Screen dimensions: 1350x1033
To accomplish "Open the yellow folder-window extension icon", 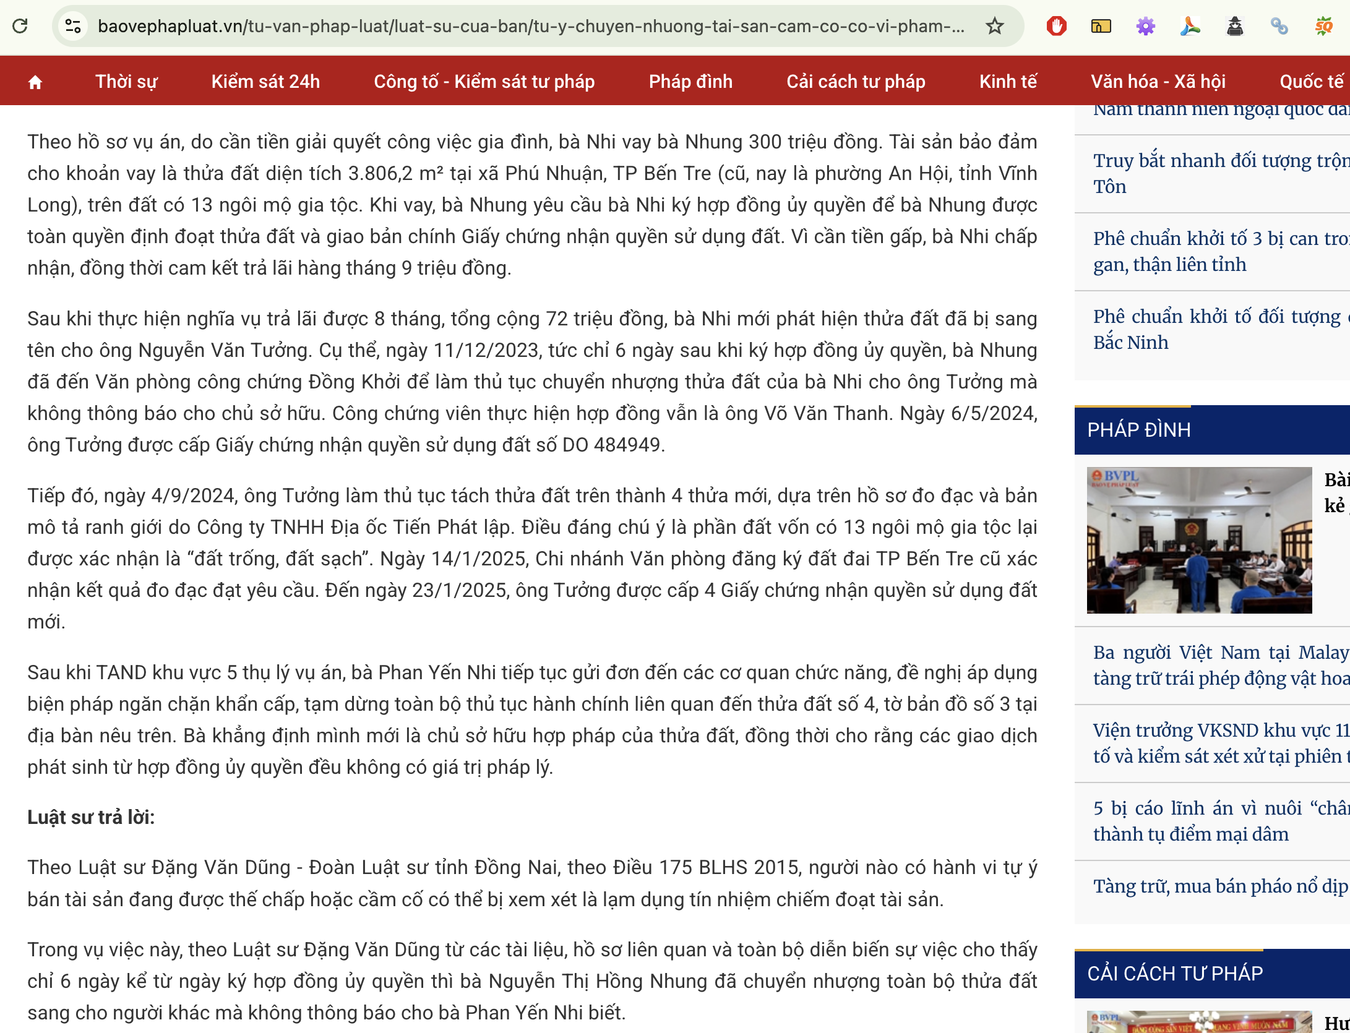I will click(1101, 26).
